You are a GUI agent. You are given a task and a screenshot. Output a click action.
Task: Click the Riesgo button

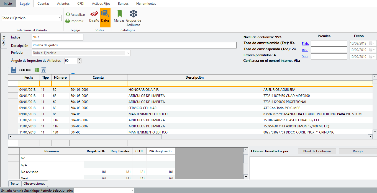coord(358,151)
